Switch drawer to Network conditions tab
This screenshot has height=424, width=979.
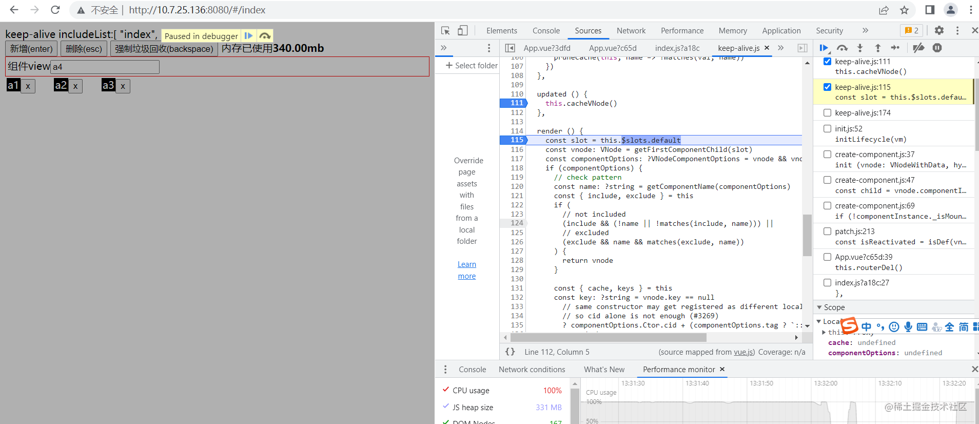532,369
